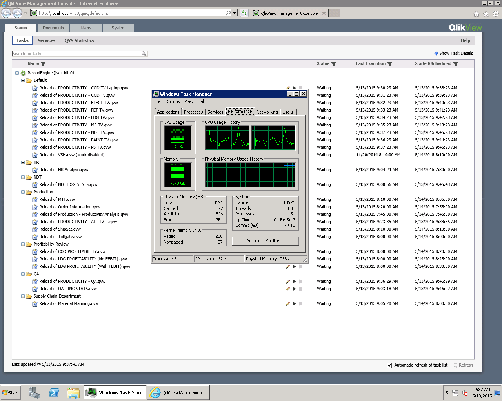
Task: Open Internet Explorer home icon
Action: [x=477, y=14]
